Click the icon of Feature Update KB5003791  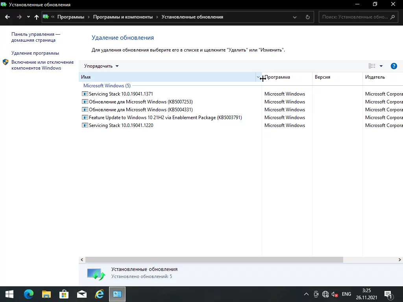(85, 118)
